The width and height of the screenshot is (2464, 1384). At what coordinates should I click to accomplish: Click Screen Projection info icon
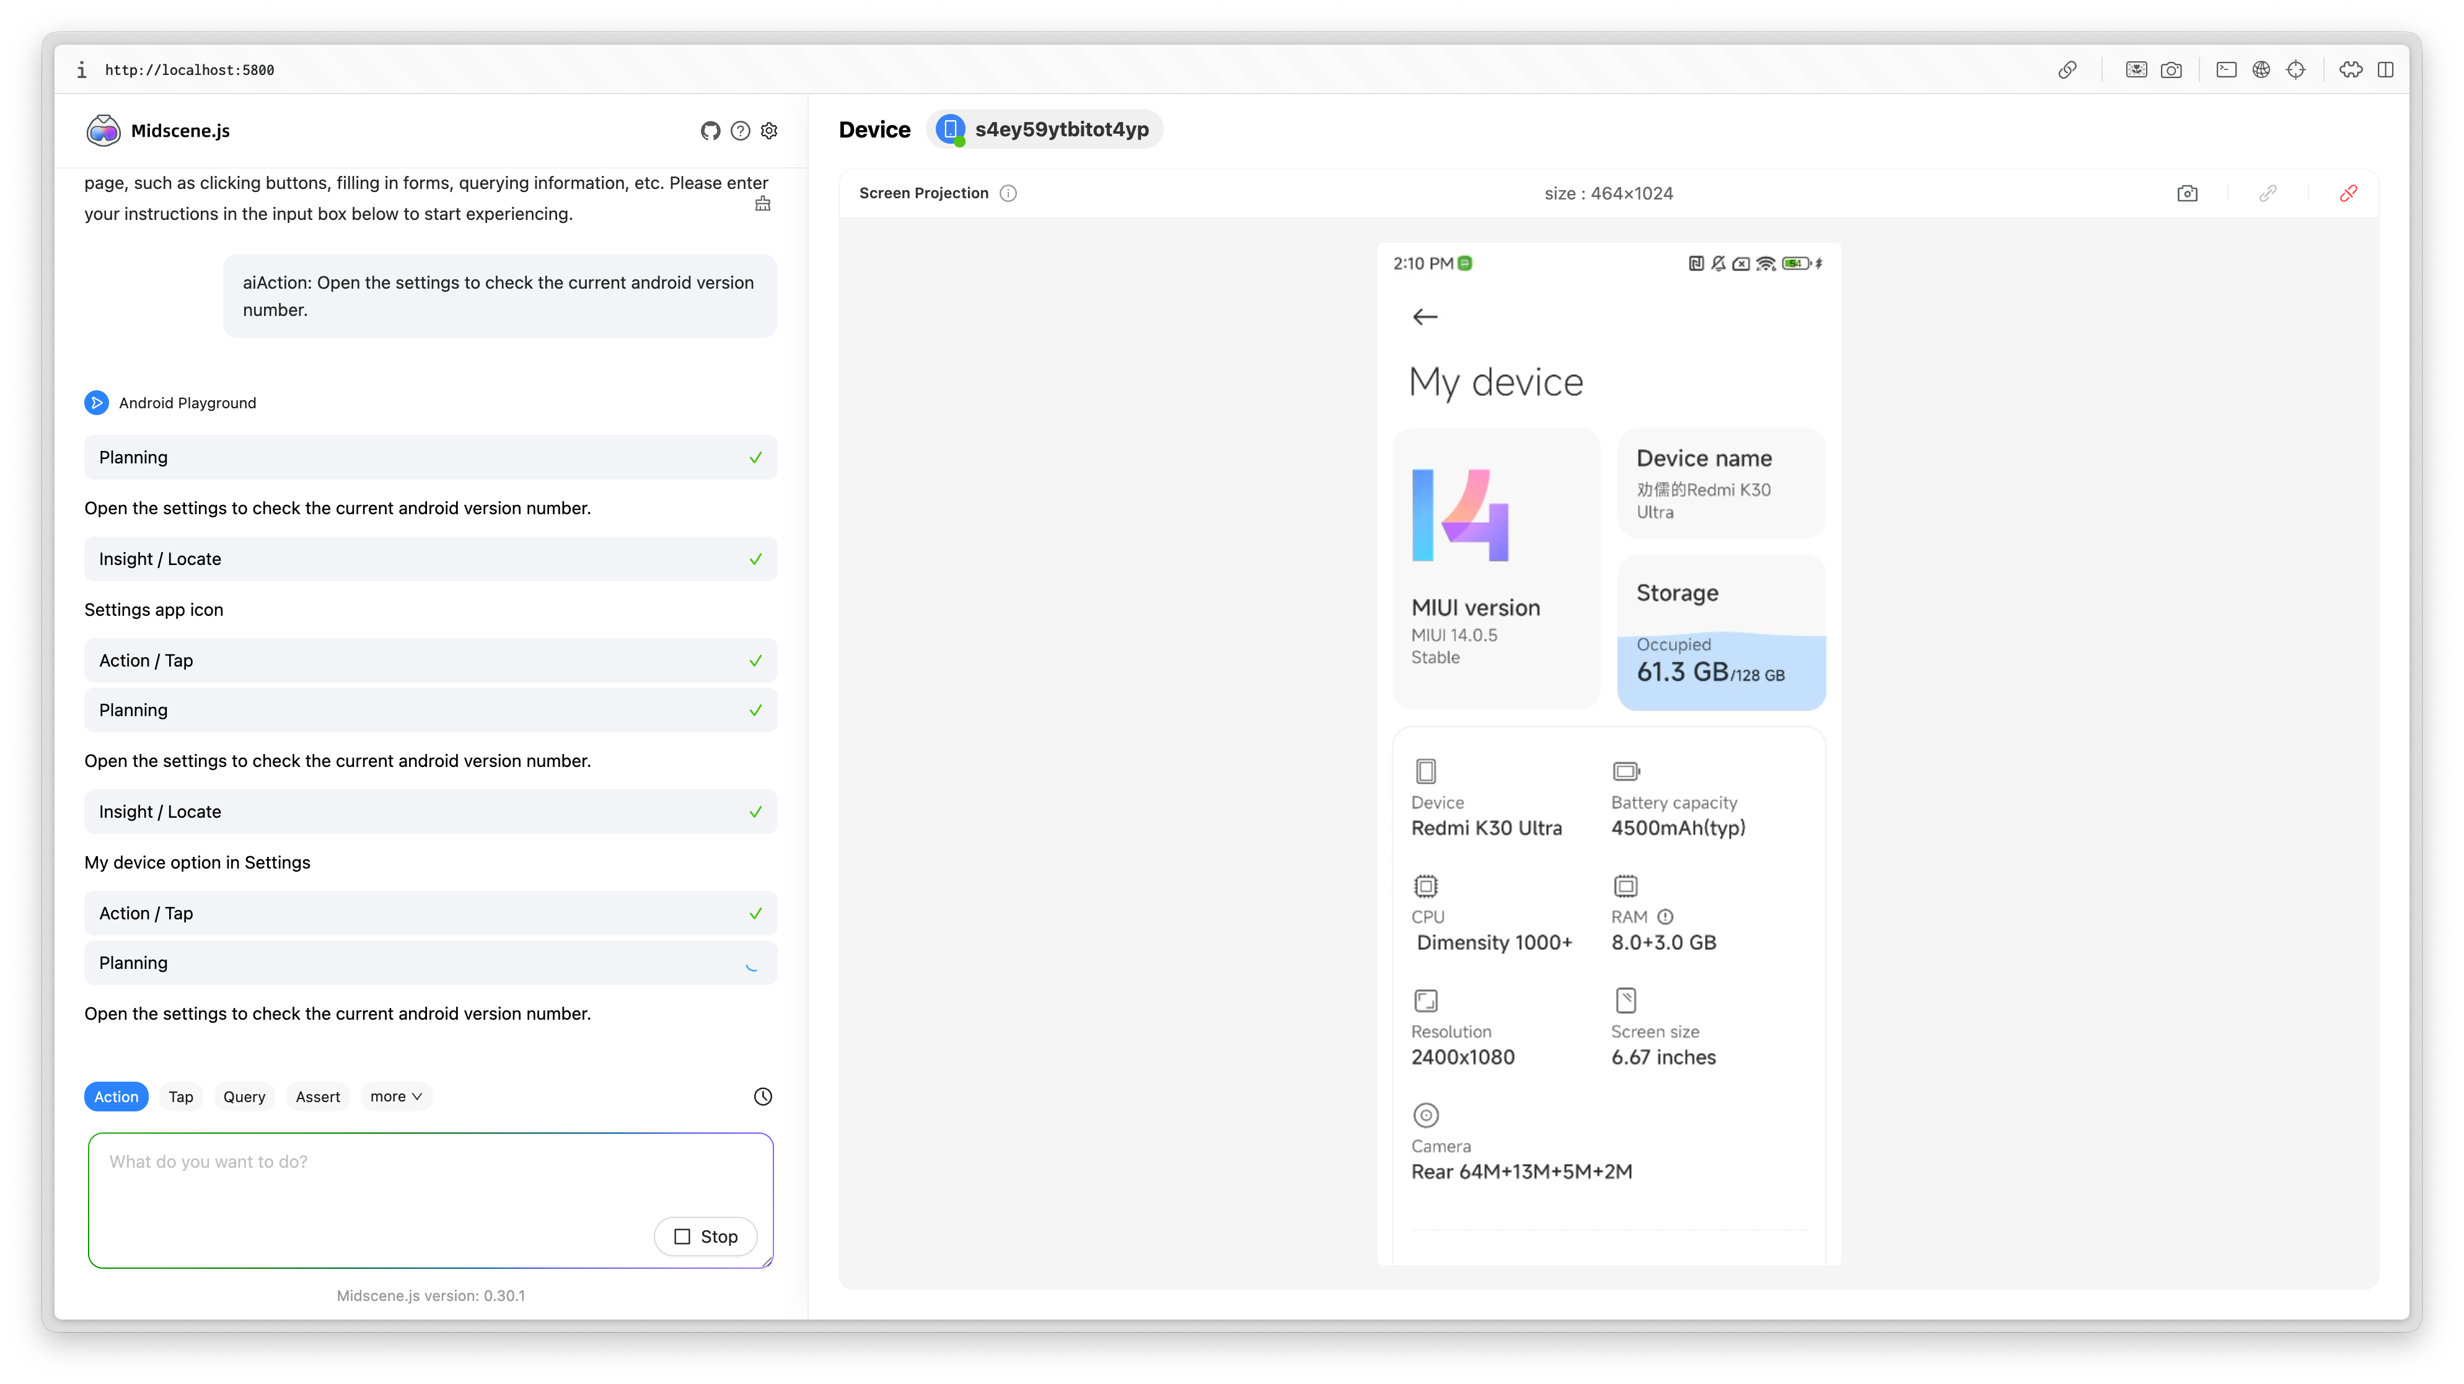pos(1008,193)
